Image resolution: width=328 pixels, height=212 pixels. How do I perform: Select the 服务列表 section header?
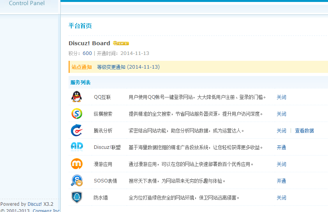(x=80, y=83)
